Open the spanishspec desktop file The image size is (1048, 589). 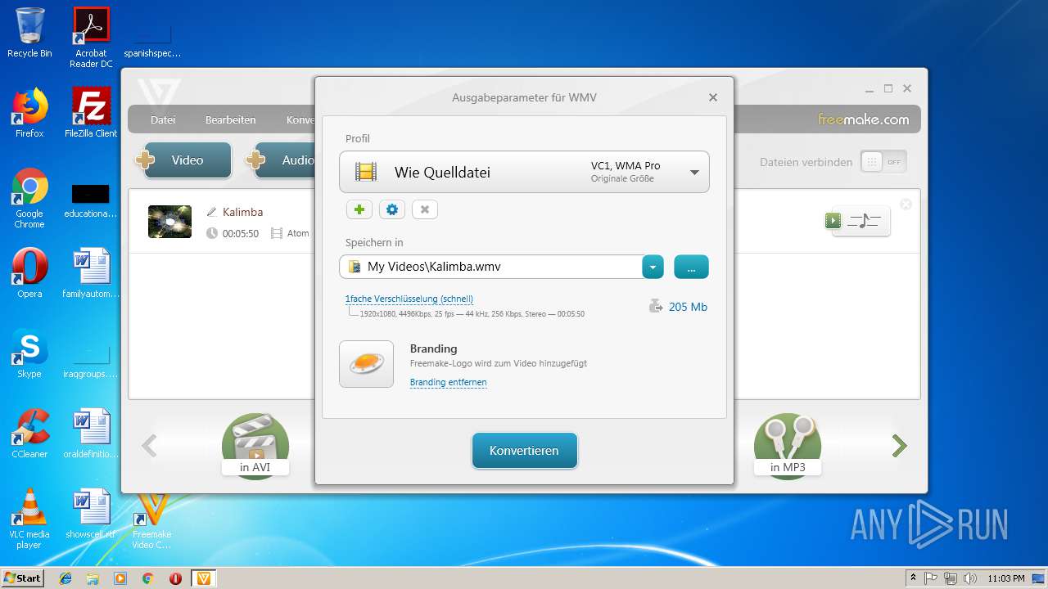152,39
